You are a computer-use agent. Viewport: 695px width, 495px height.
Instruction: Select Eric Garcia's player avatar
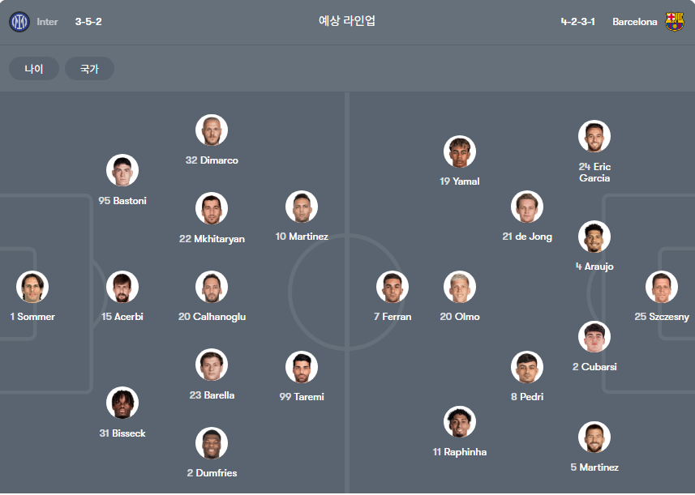point(594,136)
